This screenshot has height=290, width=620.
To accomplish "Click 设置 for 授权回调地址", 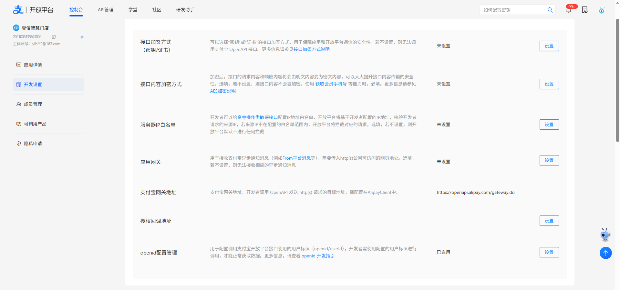I will pos(549,221).
